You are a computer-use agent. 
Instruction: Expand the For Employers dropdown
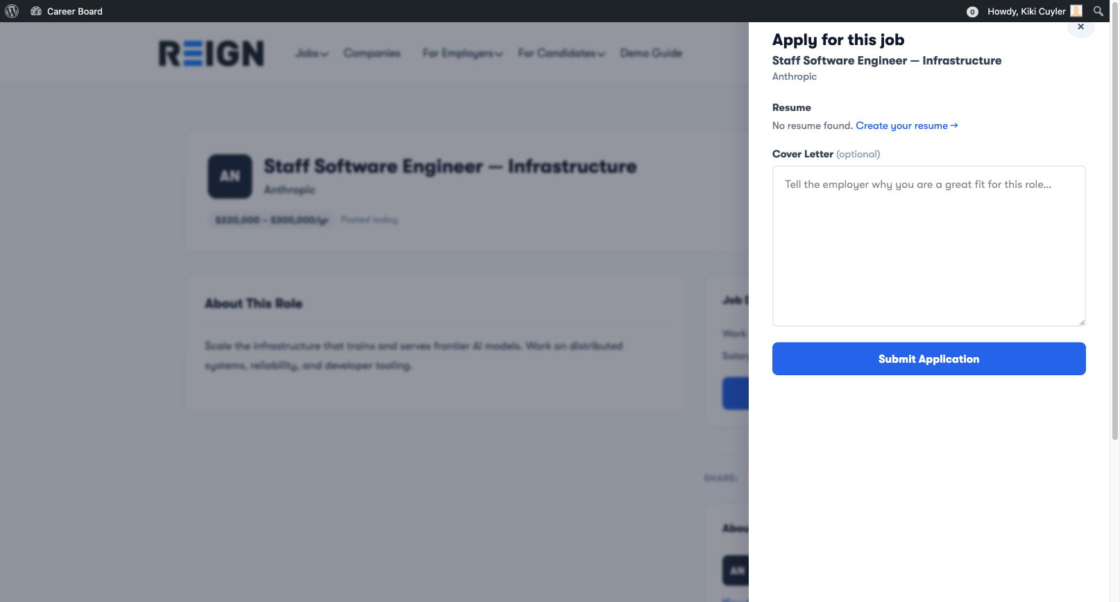[462, 53]
